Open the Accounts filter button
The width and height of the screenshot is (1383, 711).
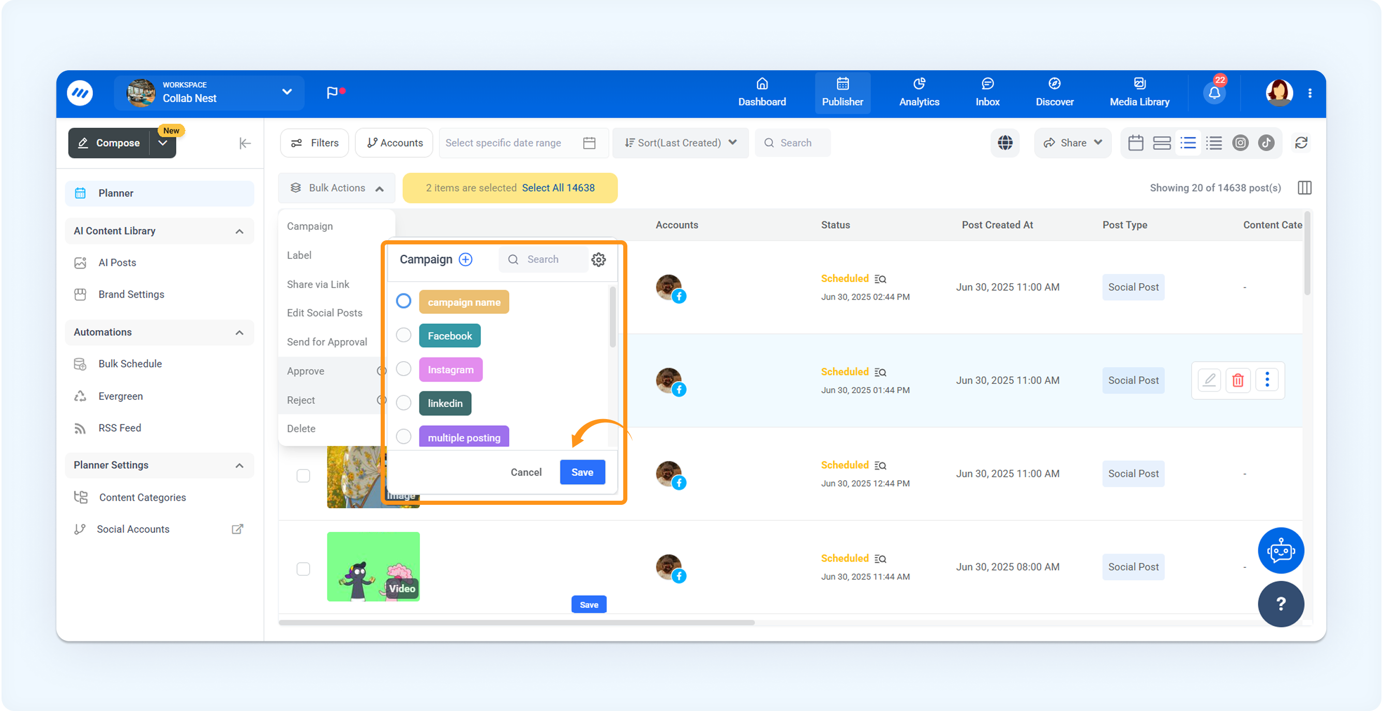[x=394, y=143]
